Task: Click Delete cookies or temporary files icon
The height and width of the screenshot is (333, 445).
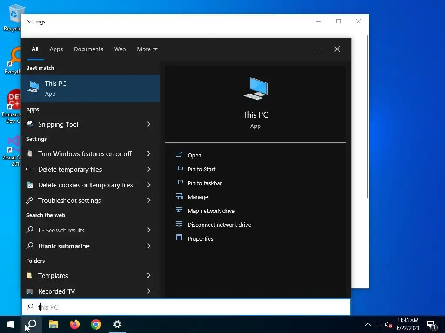Action: coord(30,185)
